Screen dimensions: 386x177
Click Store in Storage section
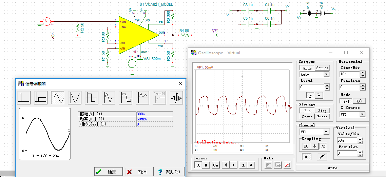click(x=307, y=117)
